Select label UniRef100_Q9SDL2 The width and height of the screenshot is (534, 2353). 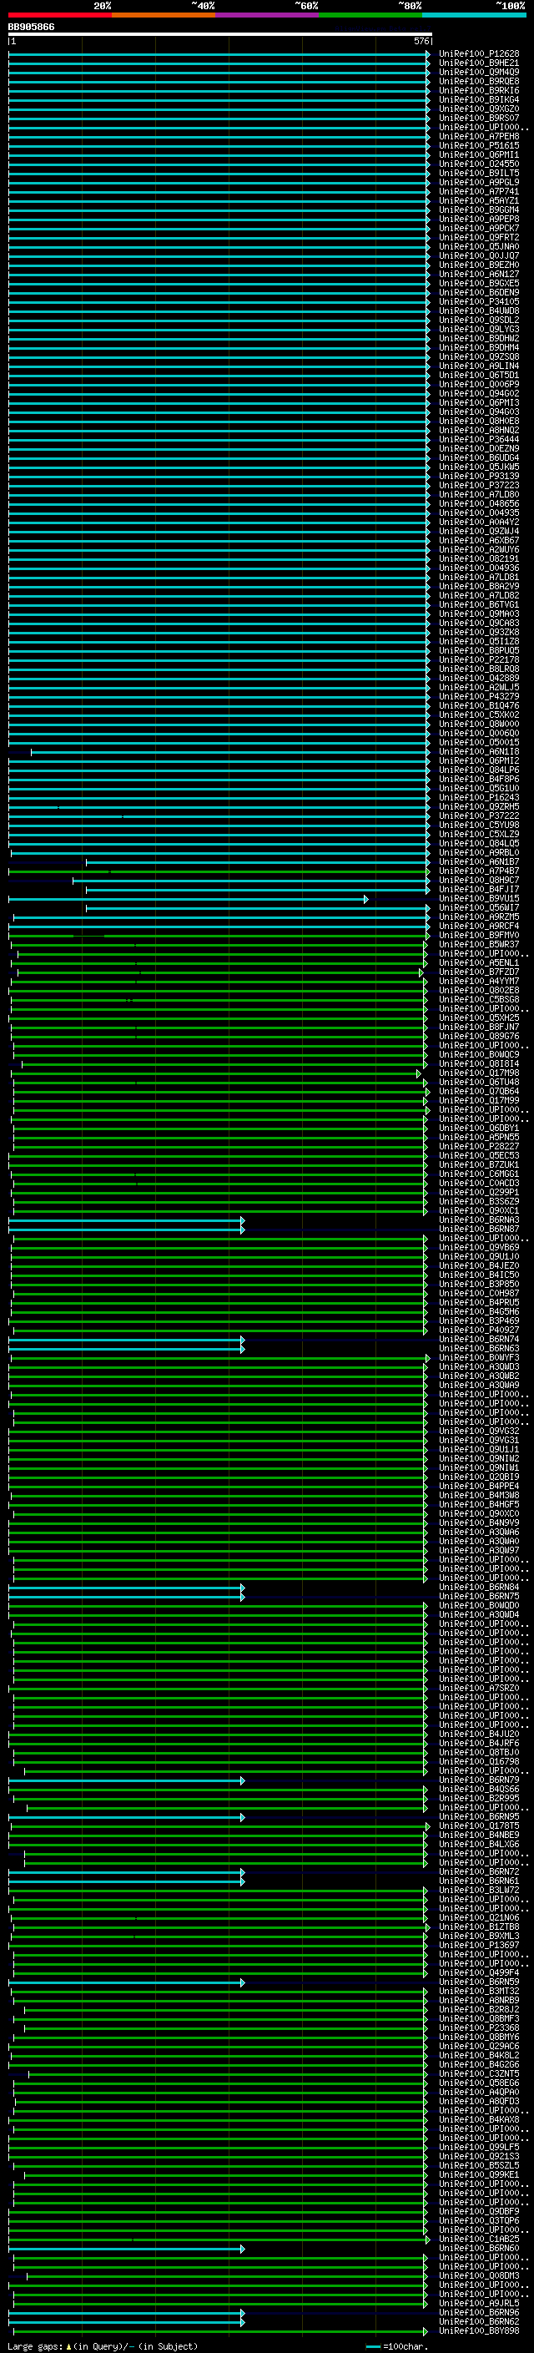point(479,321)
